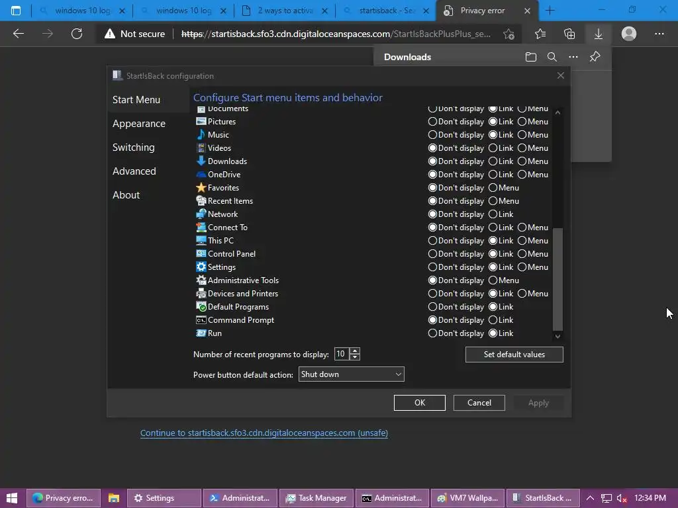Open Downloads panel more options
Image resolution: width=678 pixels, height=508 pixels.
(573, 57)
